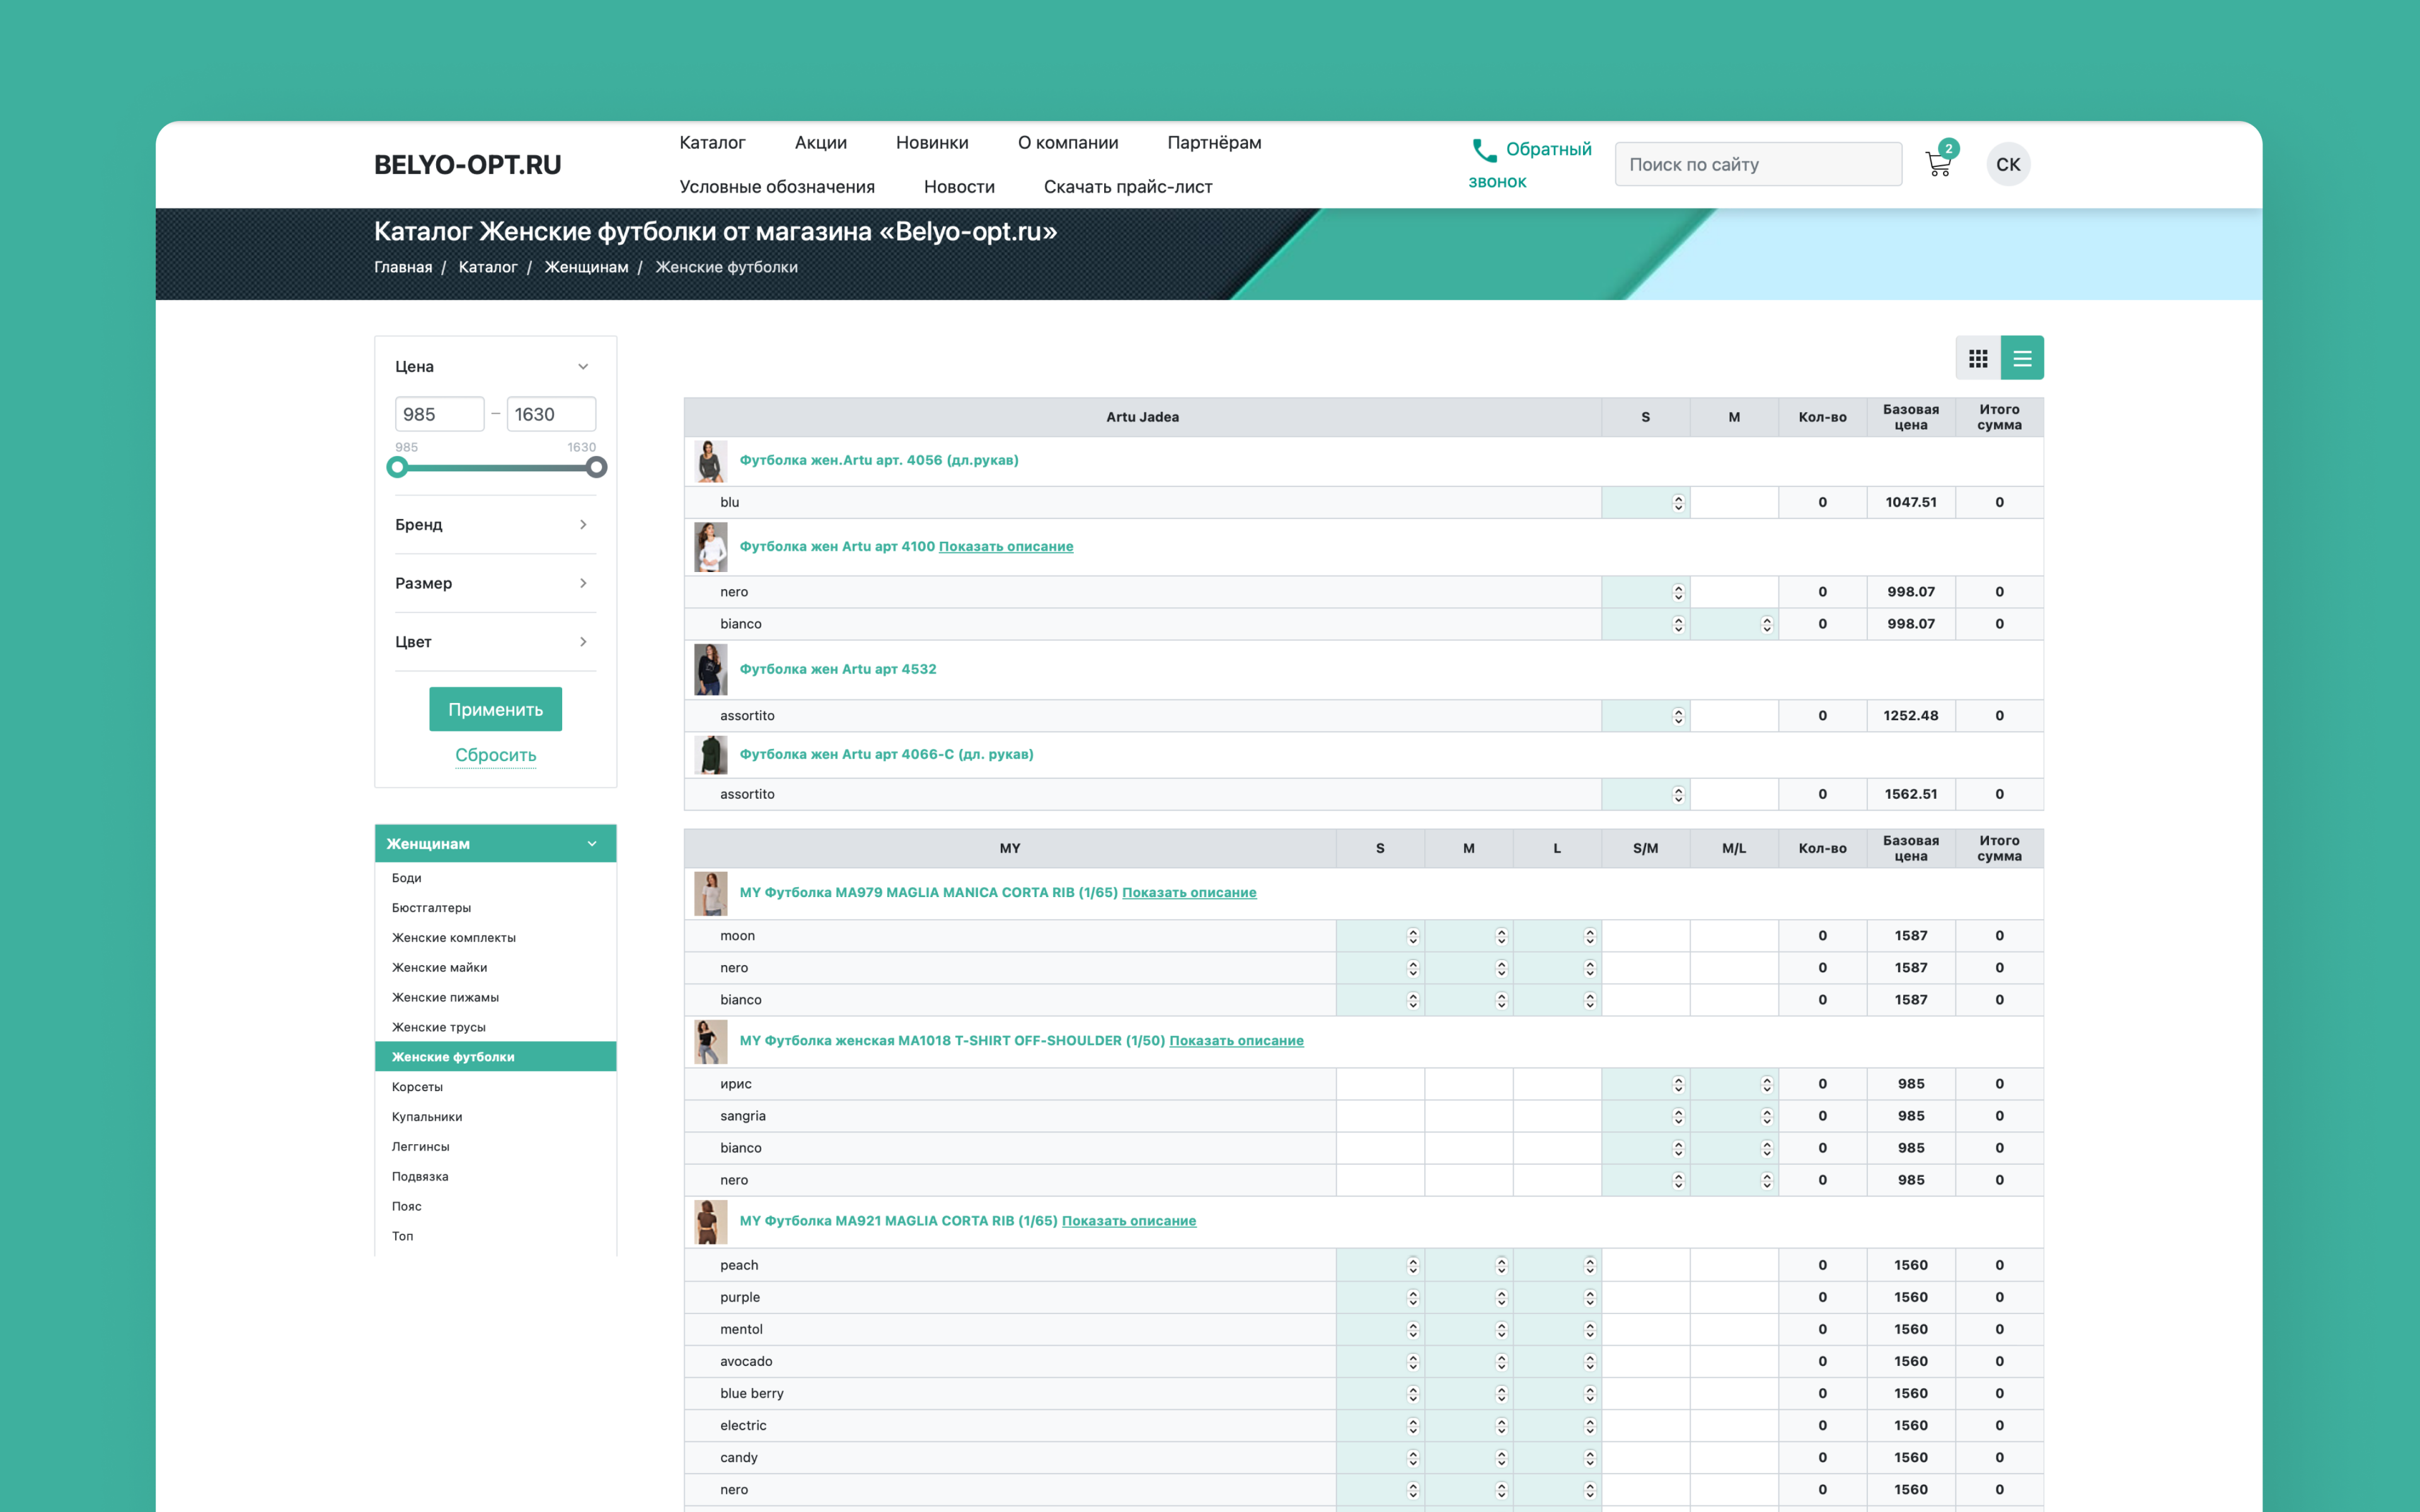Expand the Бренд filter
The width and height of the screenshot is (2420, 1512).
point(583,525)
